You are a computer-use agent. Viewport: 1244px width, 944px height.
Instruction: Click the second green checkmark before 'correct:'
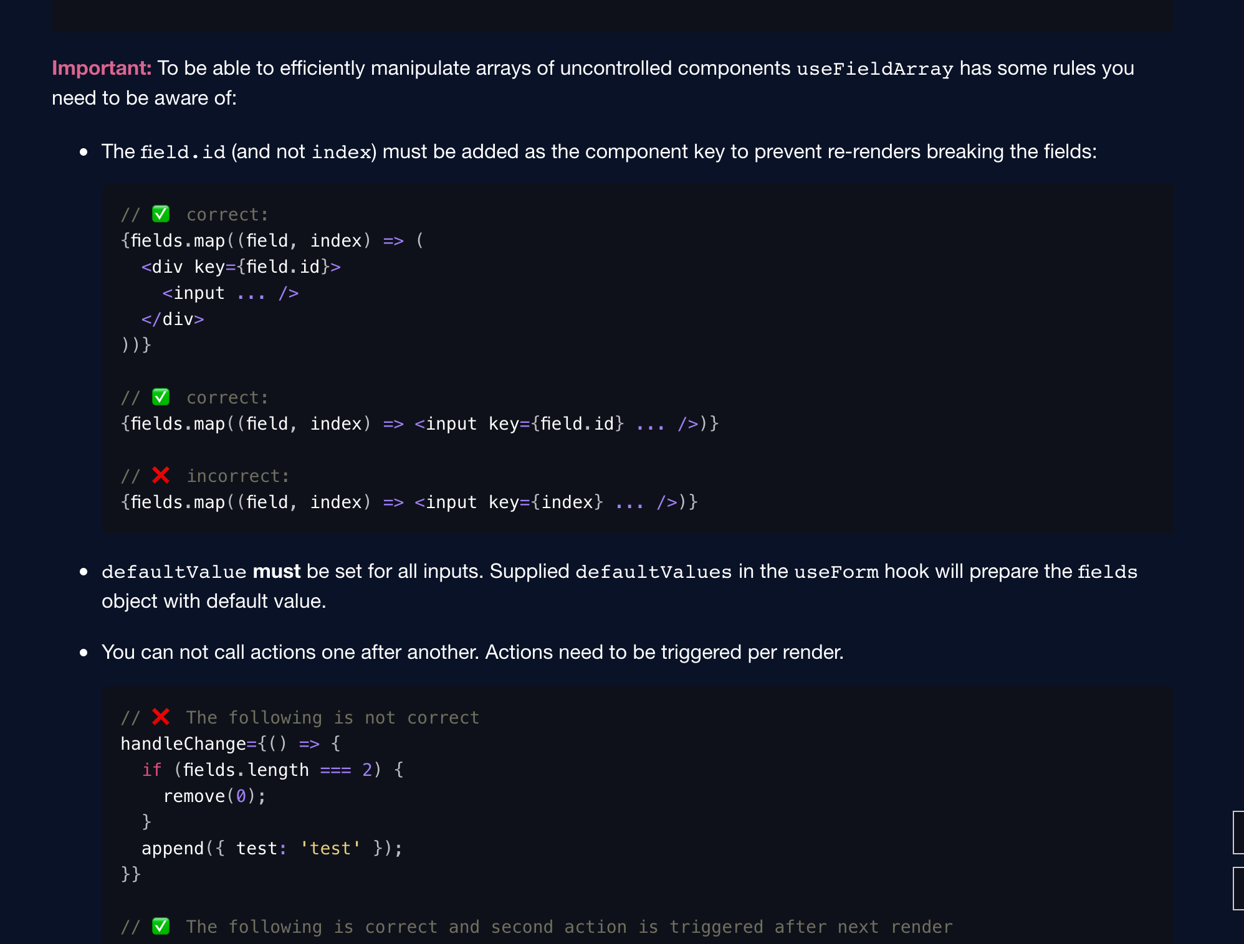[x=161, y=397]
